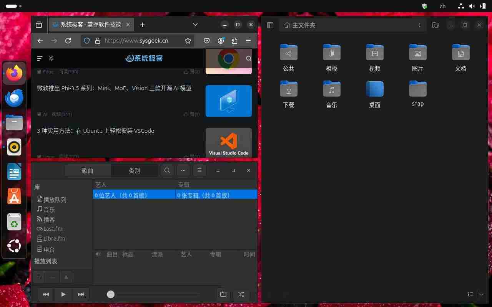This screenshot has height=307, width=492.
Task: Launch Rhythmbox from the Ubuntu dock
Action: pyautogui.click(x=14, y=147)
